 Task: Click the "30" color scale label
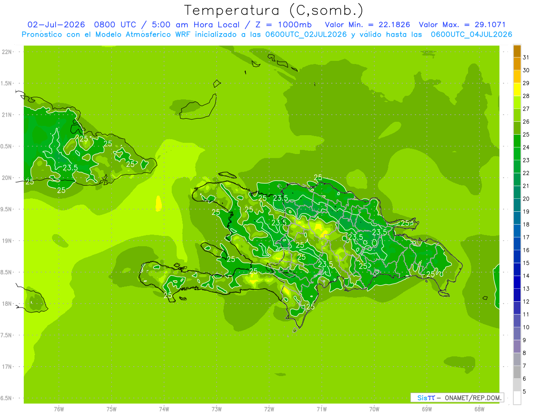[x=526, y=70]
